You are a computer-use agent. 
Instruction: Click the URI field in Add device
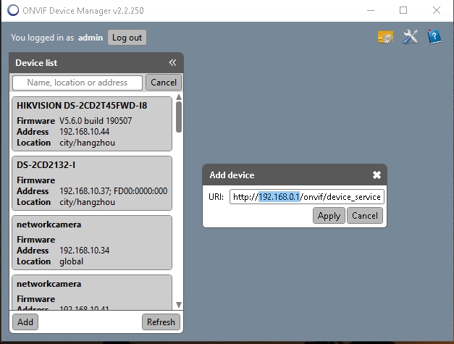[x=307, y=197]
